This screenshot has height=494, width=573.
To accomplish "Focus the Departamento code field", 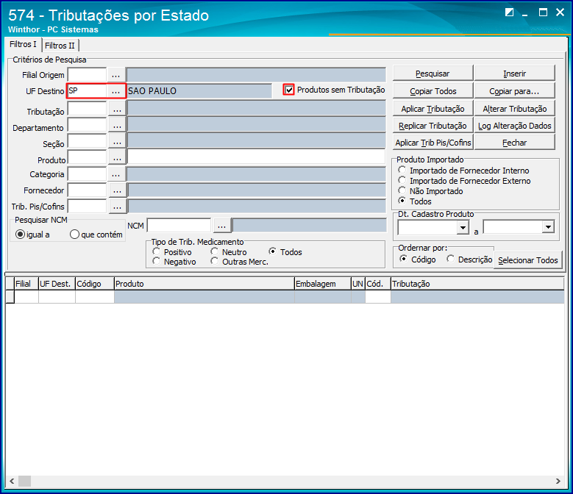I will point(87,126).
